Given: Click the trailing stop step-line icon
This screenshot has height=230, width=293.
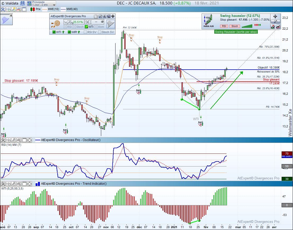Looking at the screenshot, I should 278,27.
